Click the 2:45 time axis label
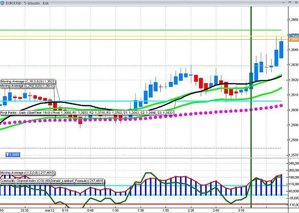Screen dimensions: 299x213 216,210
